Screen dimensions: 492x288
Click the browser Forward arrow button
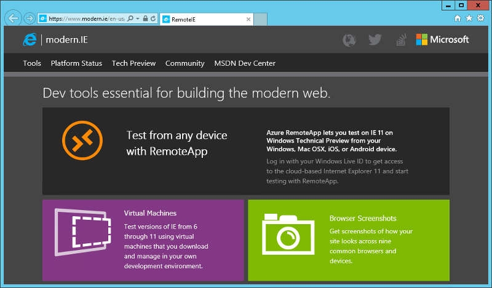point(30,18)
